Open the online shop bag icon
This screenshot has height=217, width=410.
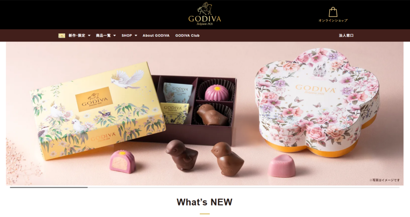[333, 12]
